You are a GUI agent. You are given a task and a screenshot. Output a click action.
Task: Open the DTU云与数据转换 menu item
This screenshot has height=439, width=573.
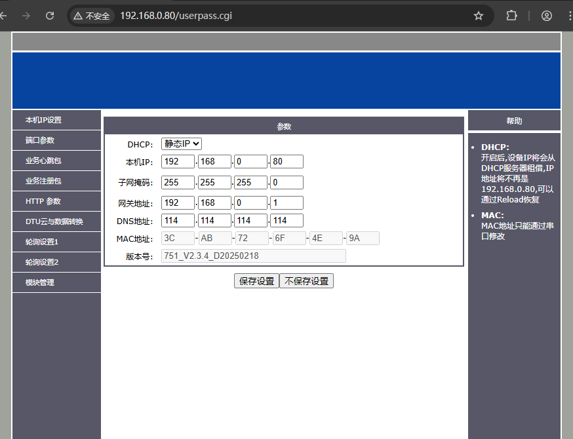point(56,221)
